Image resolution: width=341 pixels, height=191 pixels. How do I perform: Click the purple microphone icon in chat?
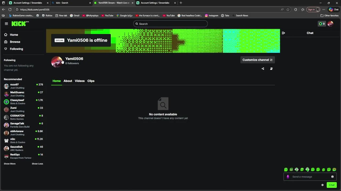click(x=288, y=177)
